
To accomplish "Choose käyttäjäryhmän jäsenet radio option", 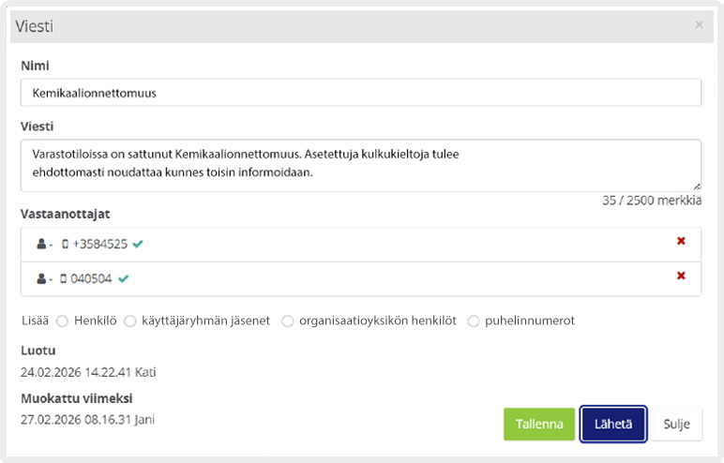I will (130, 321).
